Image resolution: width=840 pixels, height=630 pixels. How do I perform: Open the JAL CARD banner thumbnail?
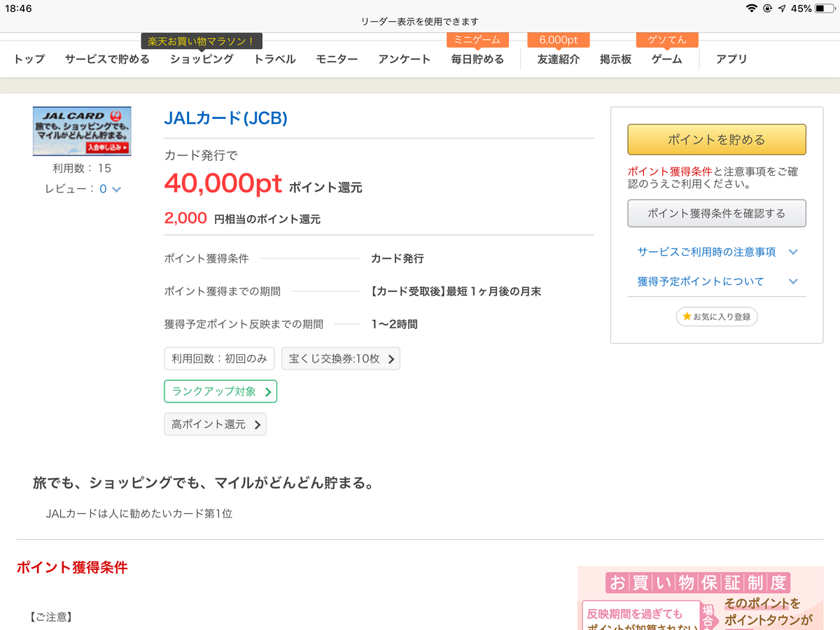tap(82, 131)
